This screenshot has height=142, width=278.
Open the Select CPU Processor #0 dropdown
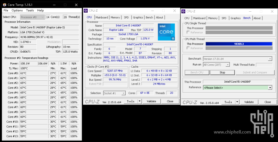[32, 17]
